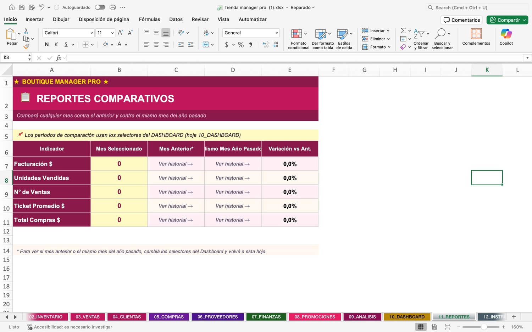Cut selection with the scissors icon
532x332 pixels.
(26, 31)
